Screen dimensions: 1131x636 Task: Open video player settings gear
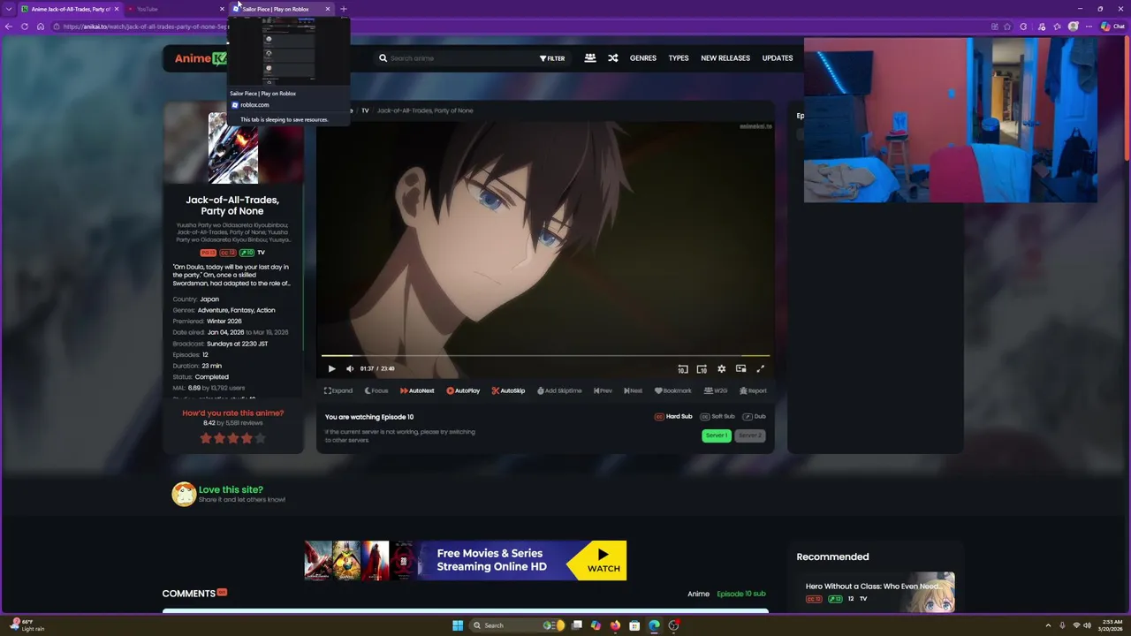(x=721, y=368)
